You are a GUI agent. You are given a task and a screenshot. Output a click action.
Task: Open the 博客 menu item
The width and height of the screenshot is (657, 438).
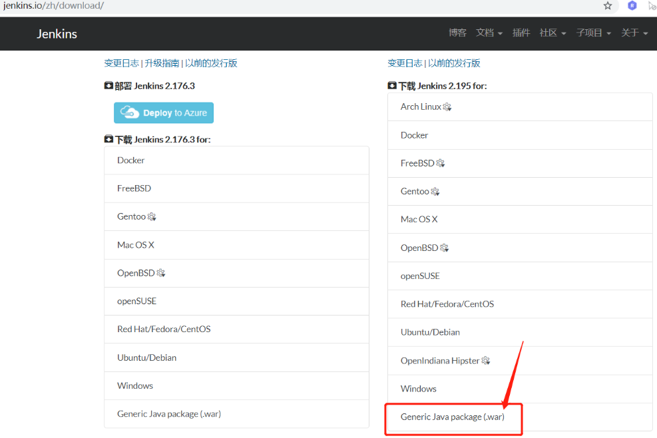457,33
